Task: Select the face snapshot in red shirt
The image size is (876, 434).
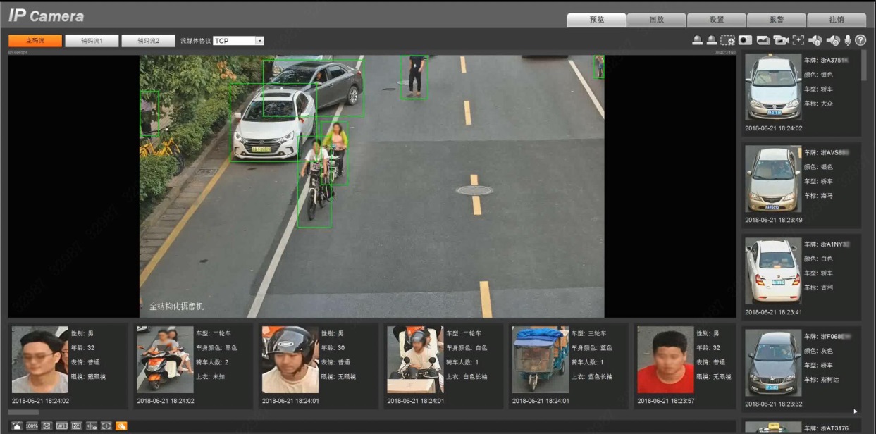Action: pos(665,359)
